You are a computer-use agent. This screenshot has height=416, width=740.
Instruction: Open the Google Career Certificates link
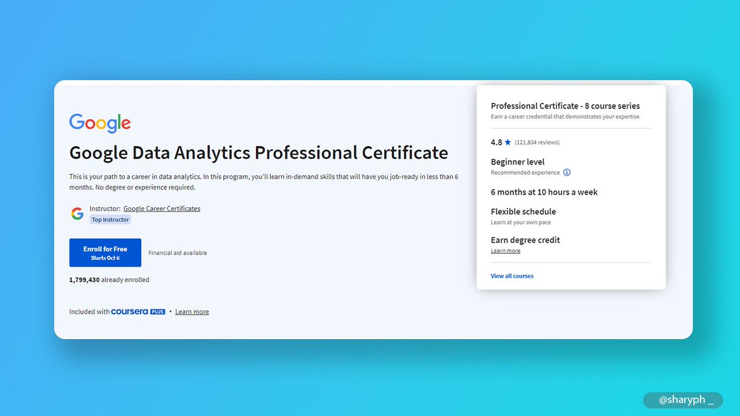tap(162, 208)
